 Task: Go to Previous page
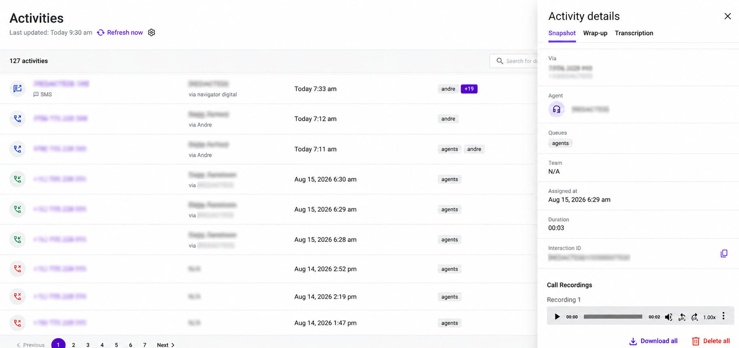tap(30, 345)
